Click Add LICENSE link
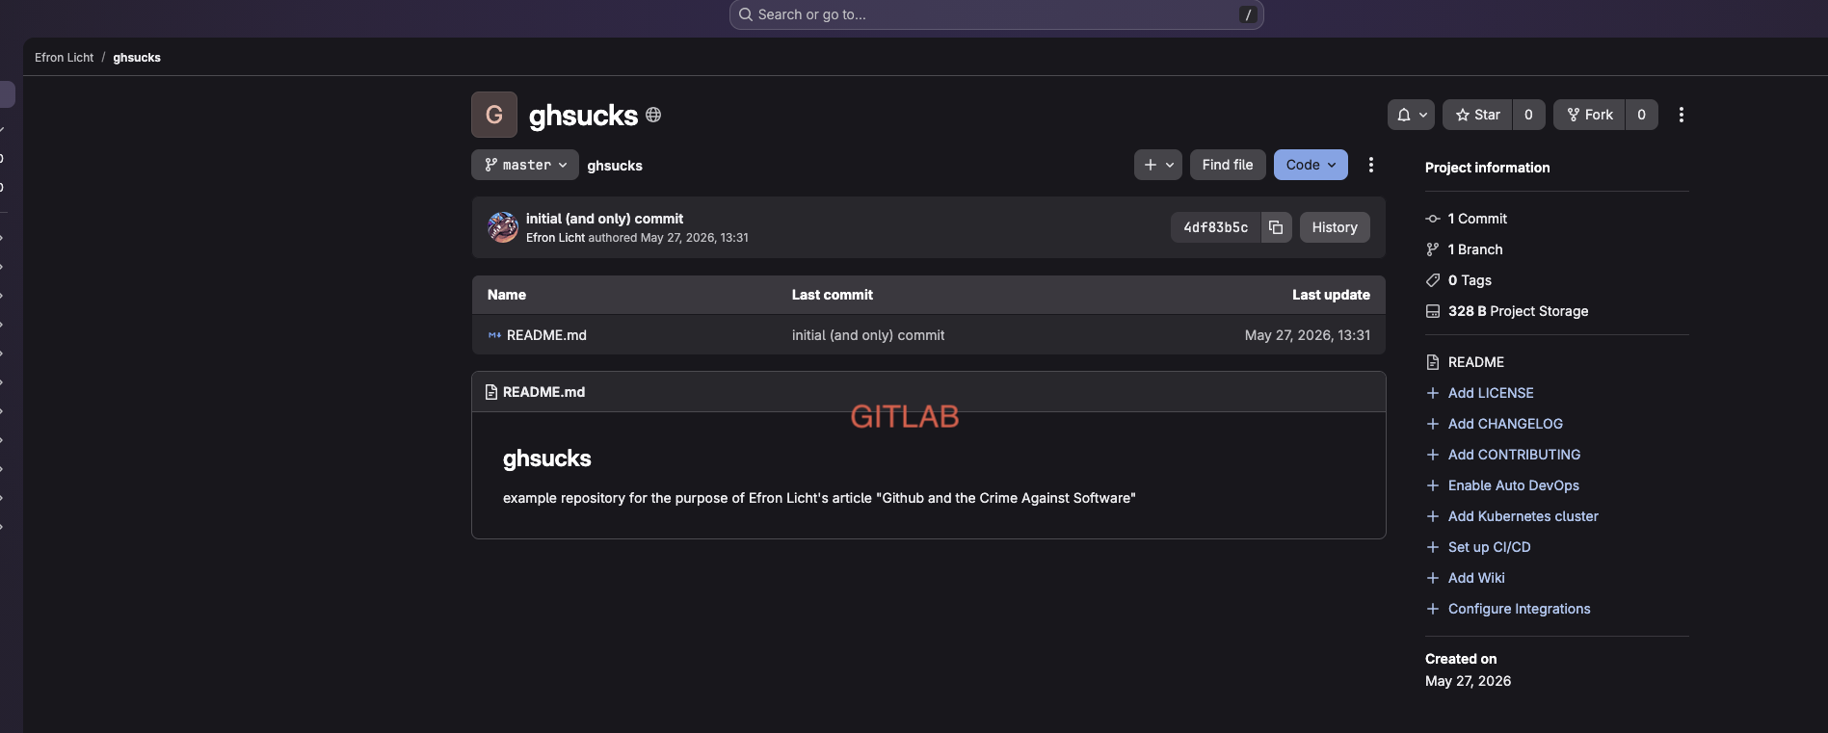Screen dimensions: 1828x733 click(1491, 393)
